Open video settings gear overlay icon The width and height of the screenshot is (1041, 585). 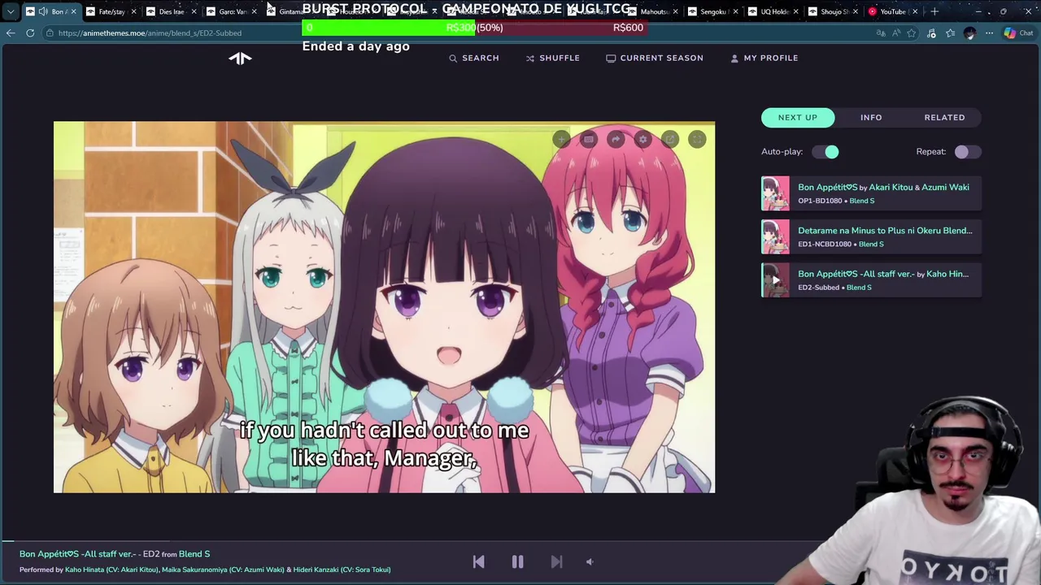pos(642,140)
